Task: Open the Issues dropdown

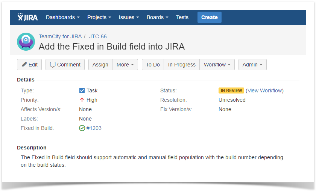Action: click(x=129, y=17)
